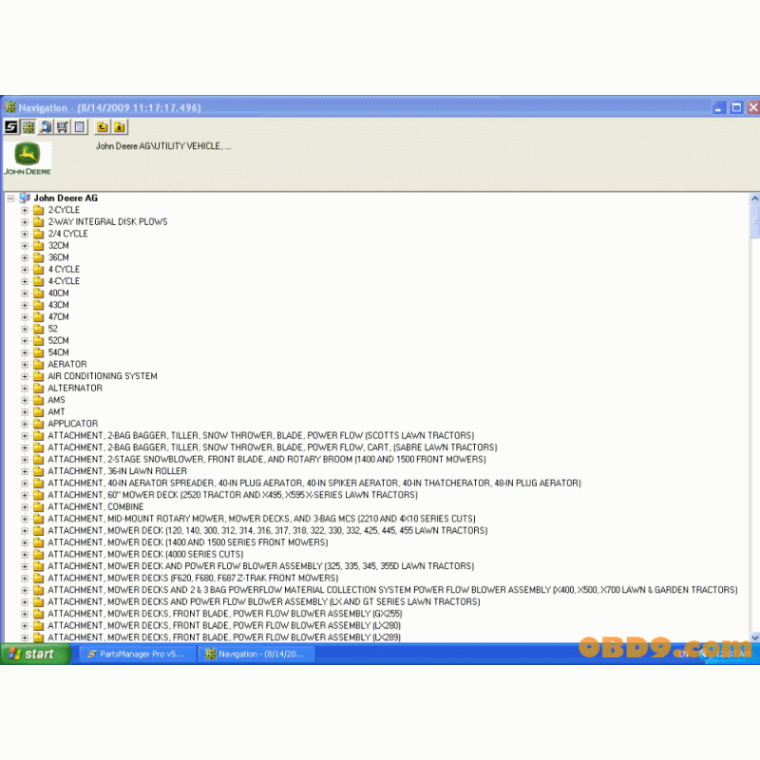
Task: Click the folder icon beside ALTERNATOR
Action: [39, 389]
